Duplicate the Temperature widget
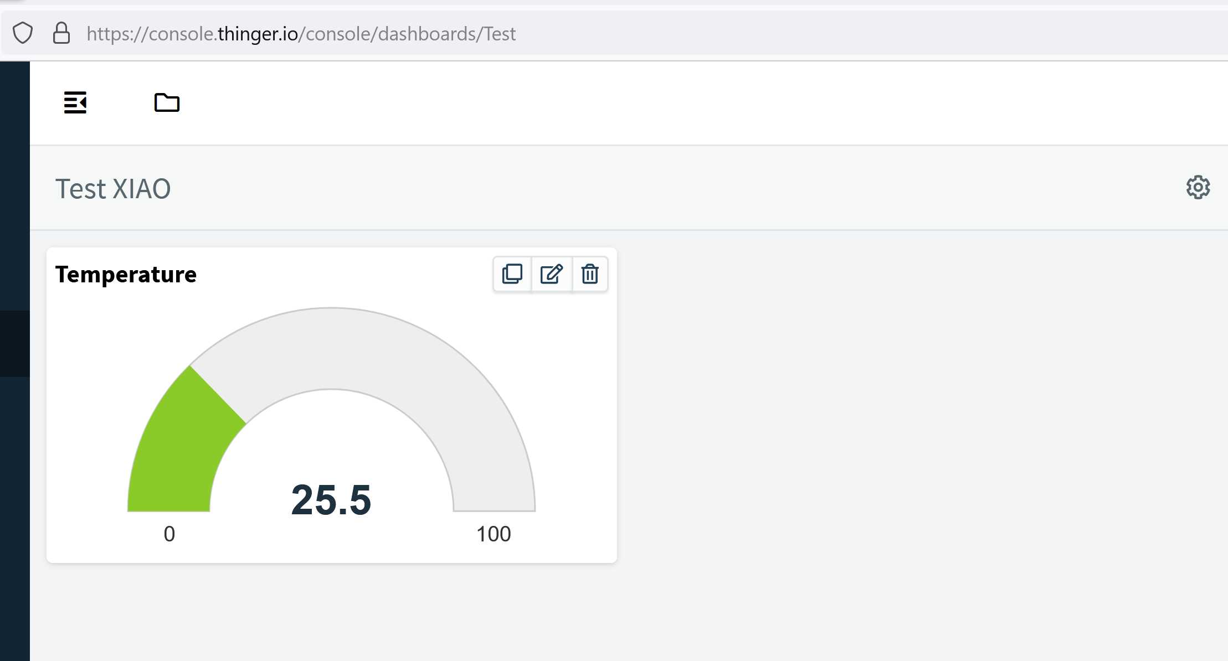The image size is (1228, 661). (x=512, y=274)
